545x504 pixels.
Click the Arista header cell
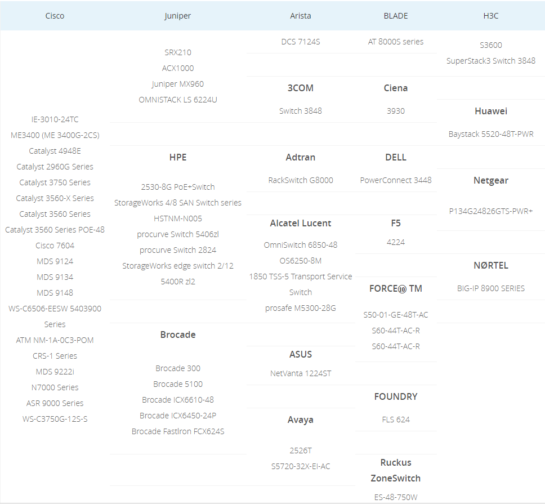pos(300,16)
